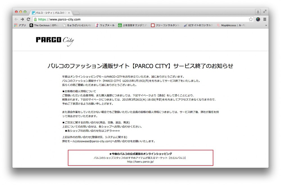
Task: Click the green SSL lock icon
Action: pyautogui.click(x=35, y=19)
